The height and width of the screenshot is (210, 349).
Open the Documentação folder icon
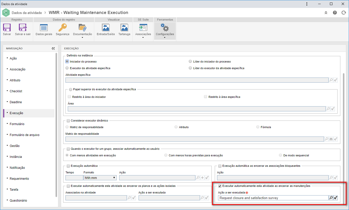82,27
